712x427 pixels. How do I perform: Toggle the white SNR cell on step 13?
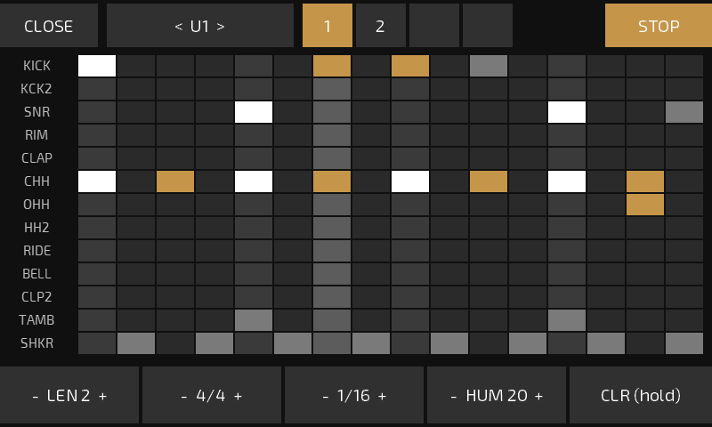coord(567,112)
